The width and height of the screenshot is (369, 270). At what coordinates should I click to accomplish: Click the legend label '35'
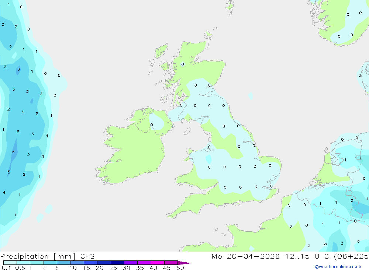(140, 268)
